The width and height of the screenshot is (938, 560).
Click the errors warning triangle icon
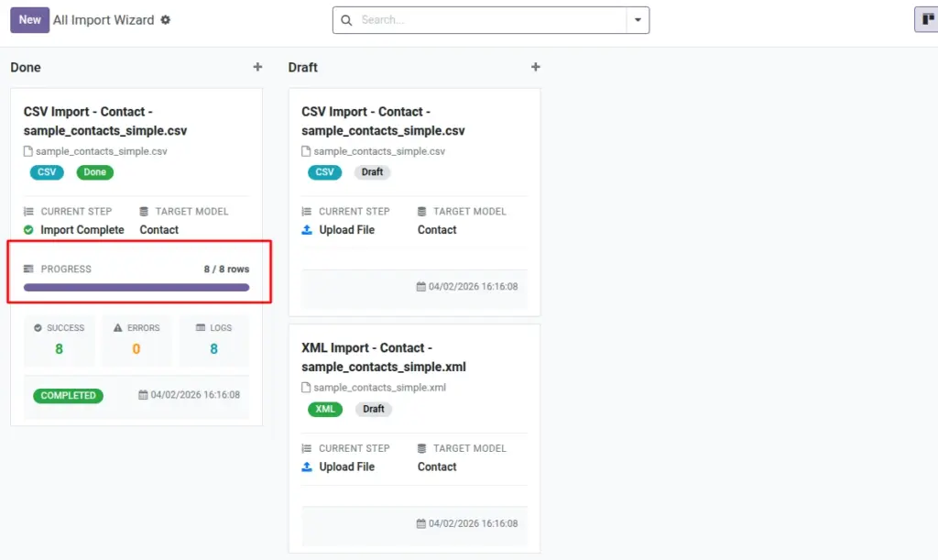118,328
